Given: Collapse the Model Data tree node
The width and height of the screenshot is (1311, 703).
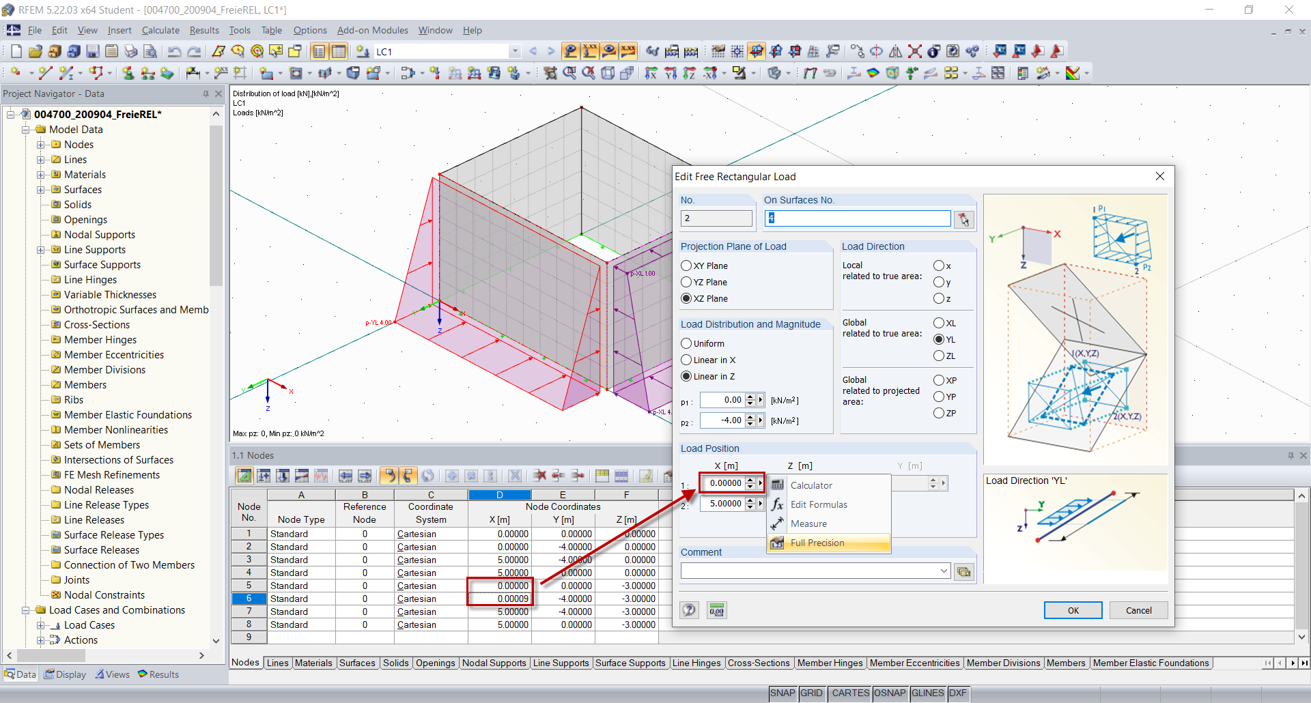Looking at the screenshot, I should 26,130.
